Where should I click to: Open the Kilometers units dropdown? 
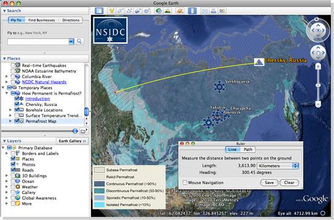[x=278, y=165]
